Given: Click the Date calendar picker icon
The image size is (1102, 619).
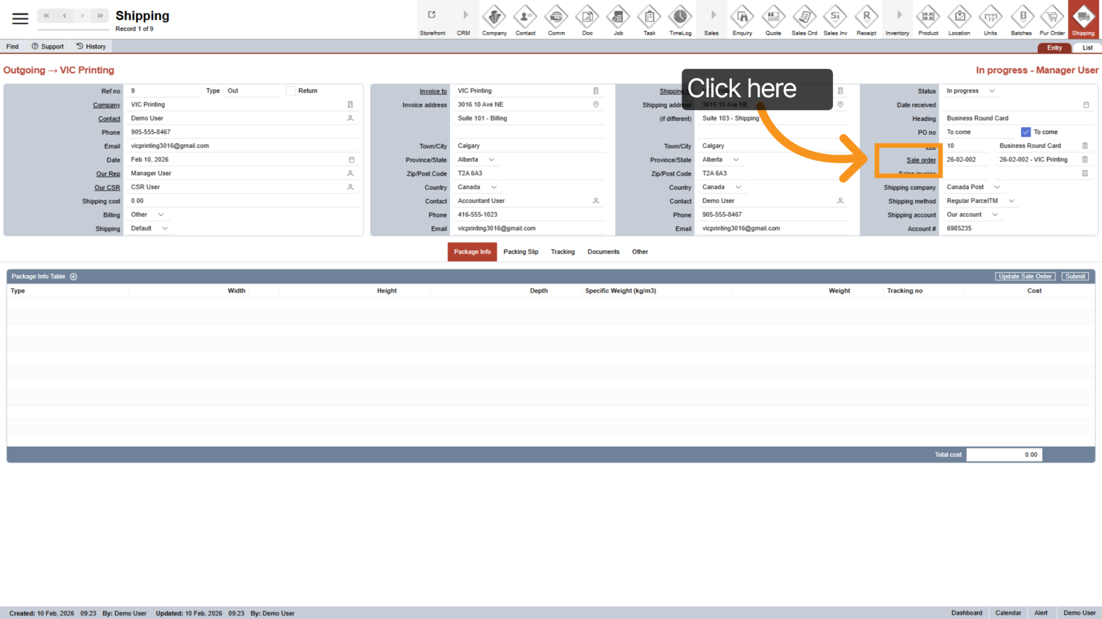Looking at the screenshot, I should (x=352, y=160).
